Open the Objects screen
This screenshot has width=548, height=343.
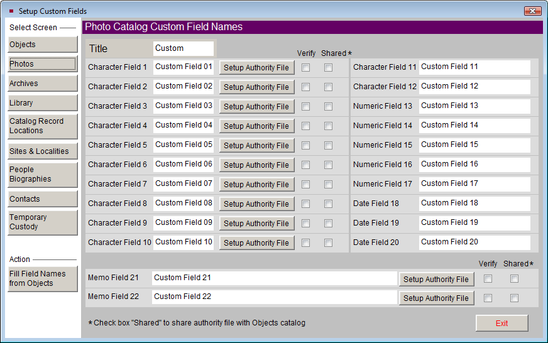(x=42, y=45)
